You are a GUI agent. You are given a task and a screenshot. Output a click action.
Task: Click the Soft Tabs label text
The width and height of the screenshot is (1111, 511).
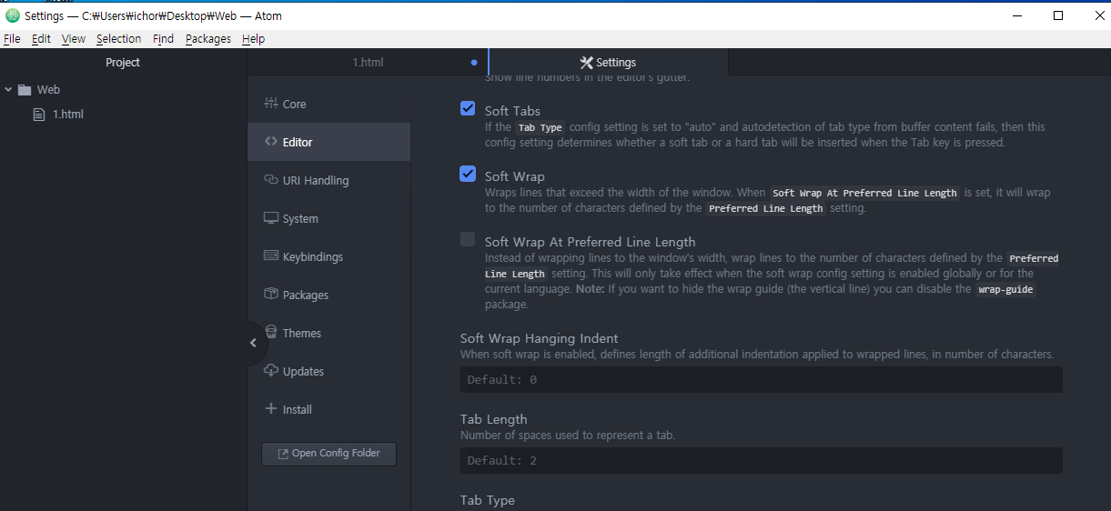tap(512, 111)
